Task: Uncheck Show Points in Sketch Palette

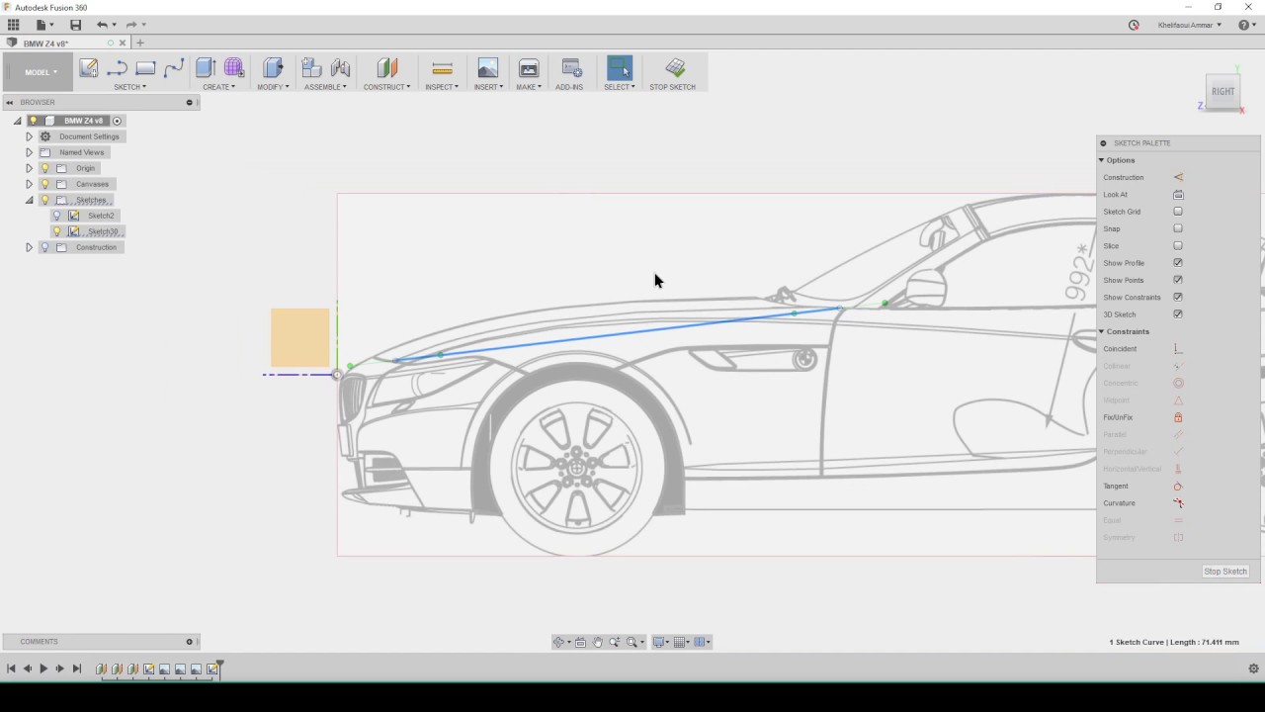Action: (1178, 280)
